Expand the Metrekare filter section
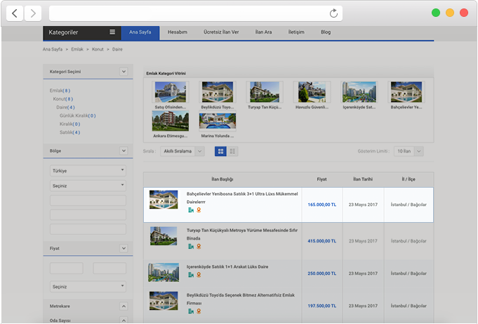This screenshot has width=478, height=324. (124, 306)
